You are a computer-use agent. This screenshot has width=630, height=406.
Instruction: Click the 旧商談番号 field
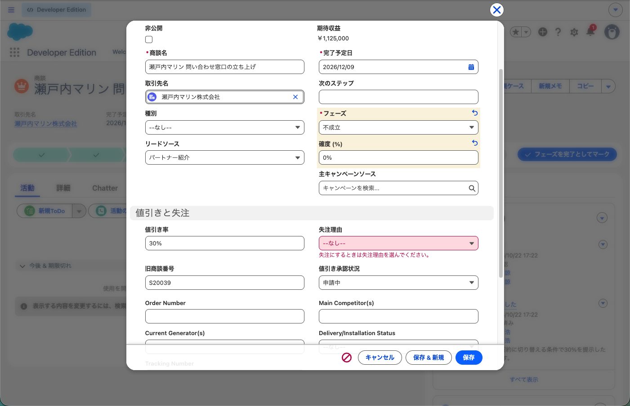click(x=225, y=283)
